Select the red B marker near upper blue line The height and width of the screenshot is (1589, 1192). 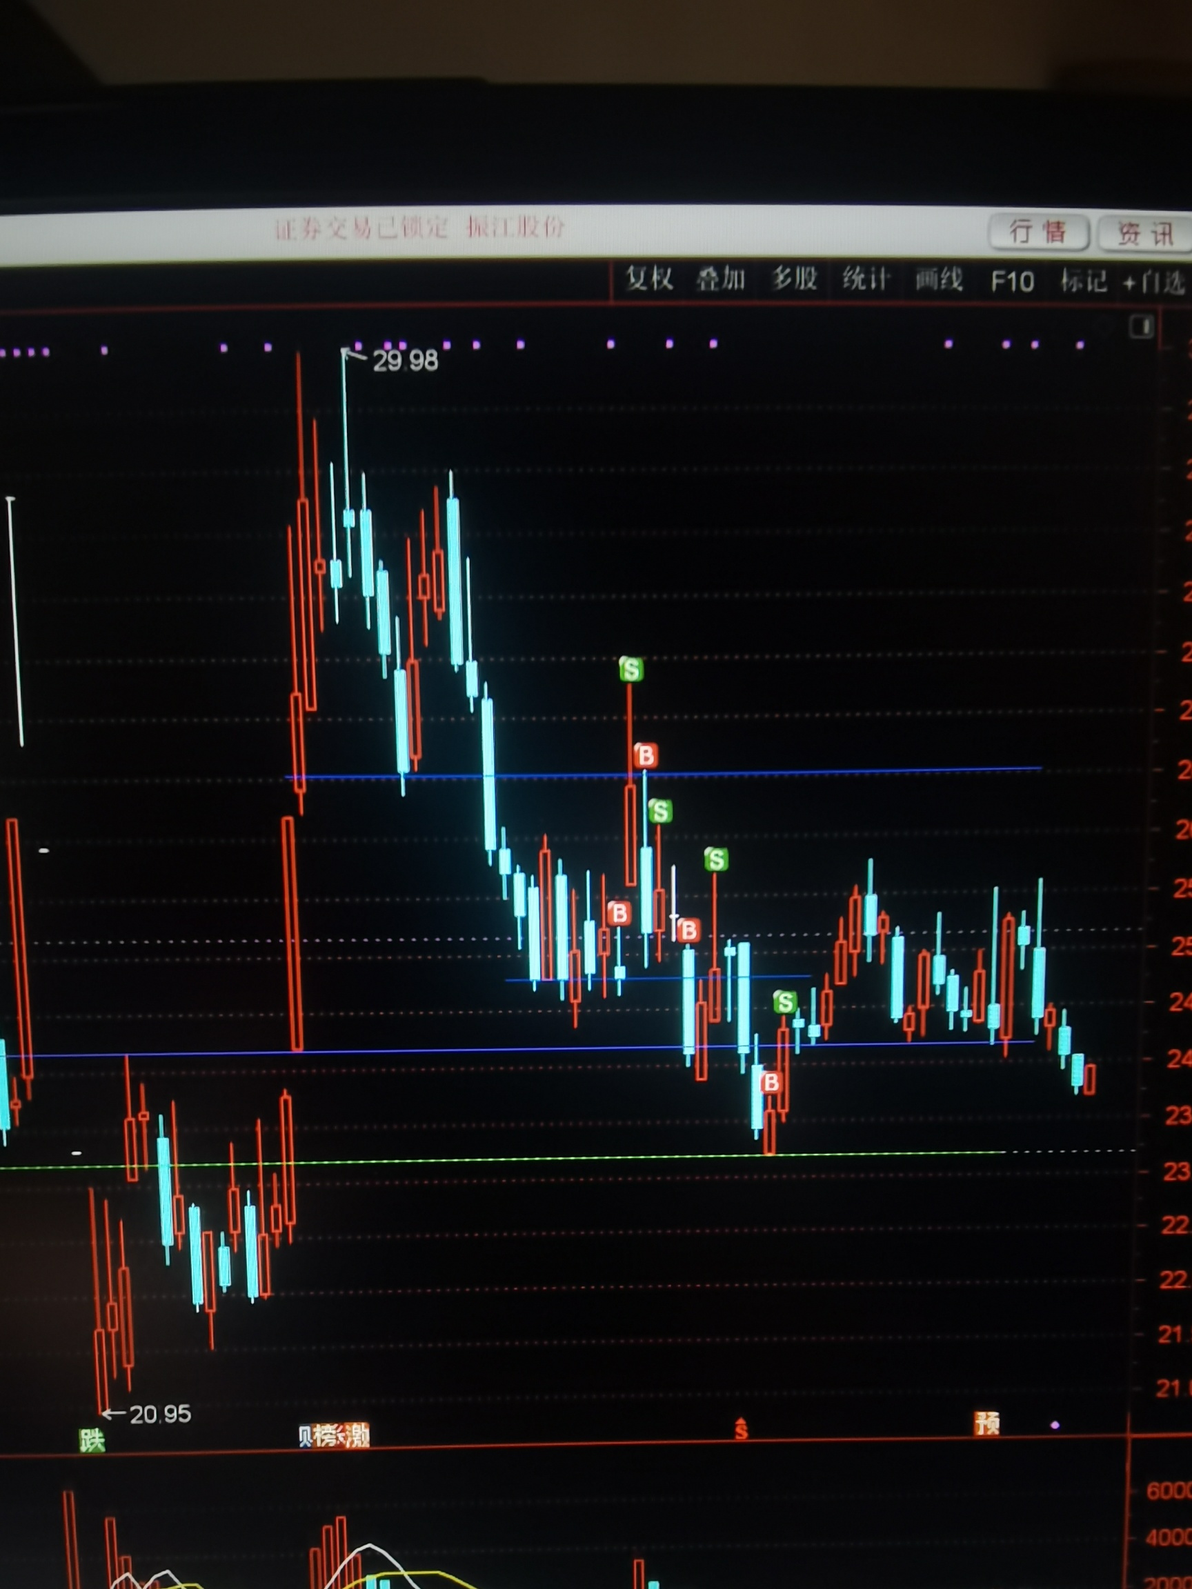[645, 756]
